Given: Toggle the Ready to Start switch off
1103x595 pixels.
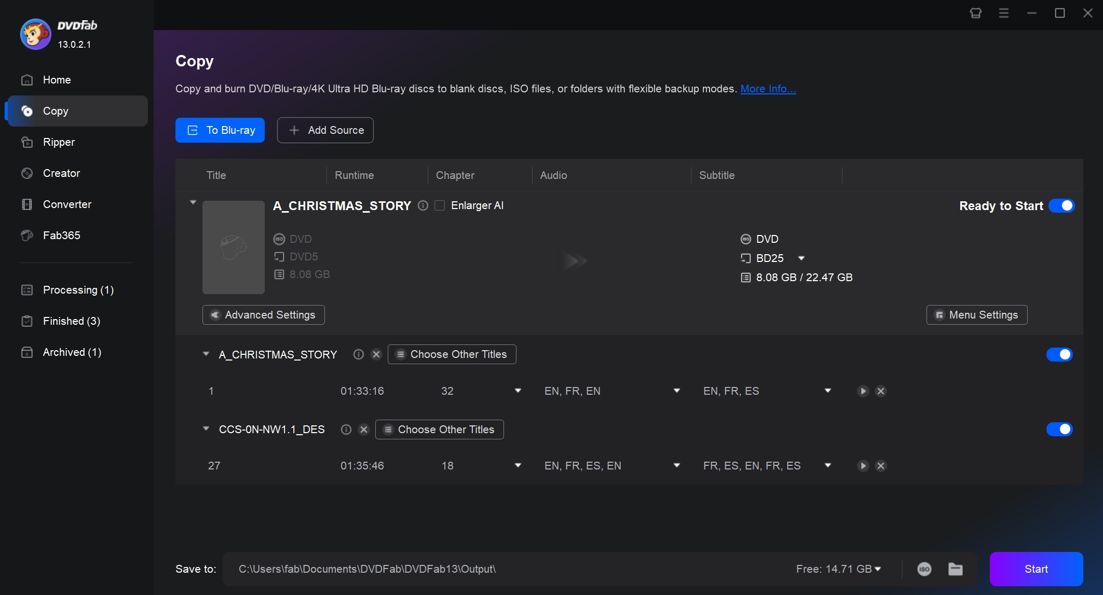Looking at the screenshot, I should 1061,205.
